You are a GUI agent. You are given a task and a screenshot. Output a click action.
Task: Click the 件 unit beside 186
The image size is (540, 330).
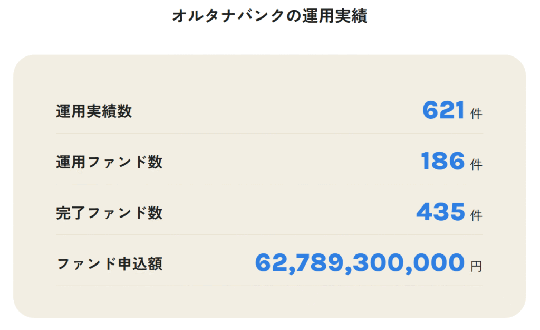476,164
